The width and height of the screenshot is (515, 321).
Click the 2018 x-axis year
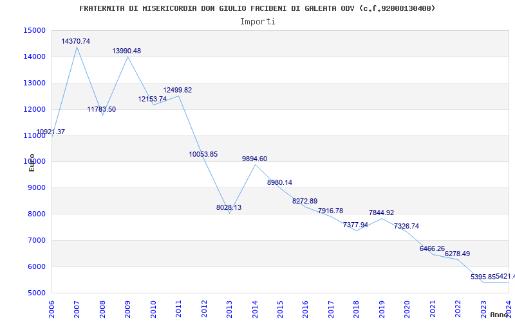click(357, 309)
